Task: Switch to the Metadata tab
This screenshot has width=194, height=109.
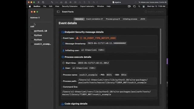Action: pos(79,19)
